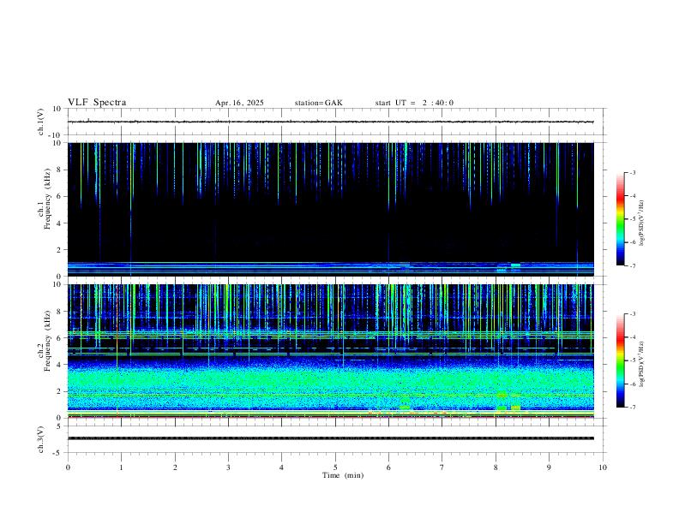Click the "2" tick on the time axis
Screen dimensions: 679x524
click(175, 467)
